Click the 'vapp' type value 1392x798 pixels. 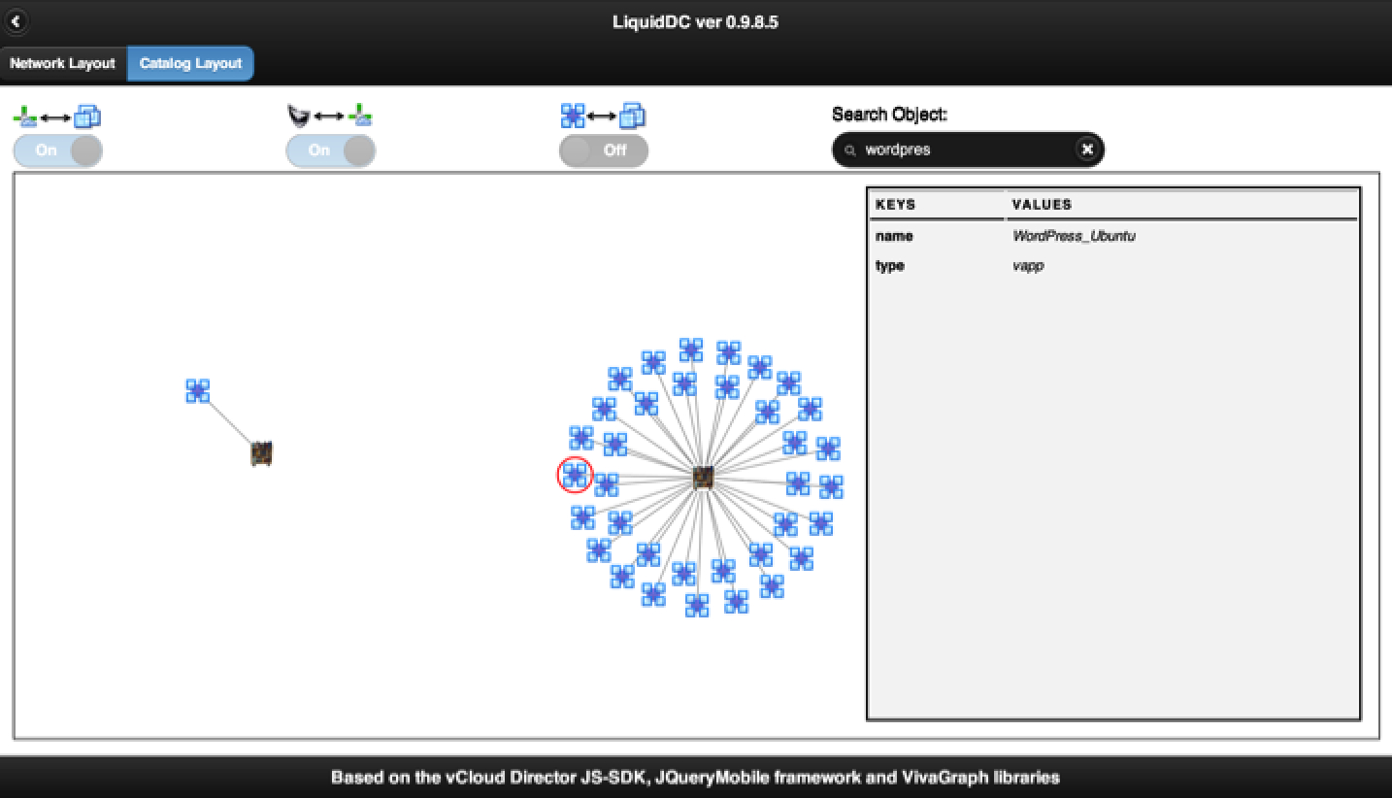(x=1028, y=266)
